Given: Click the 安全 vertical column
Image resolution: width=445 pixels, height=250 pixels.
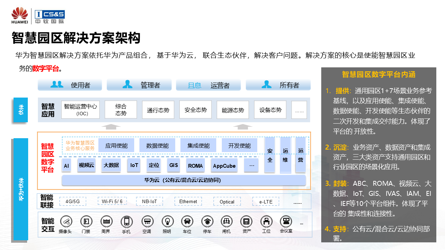Looking at the screenshot, I should 270,155.
